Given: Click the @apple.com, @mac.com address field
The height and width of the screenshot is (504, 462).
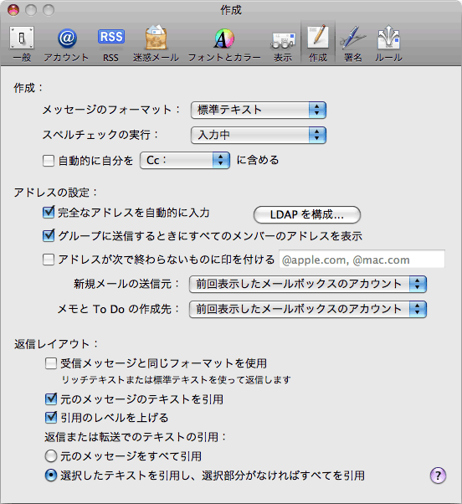Looking at the screenshot, I should coord(362,259).
